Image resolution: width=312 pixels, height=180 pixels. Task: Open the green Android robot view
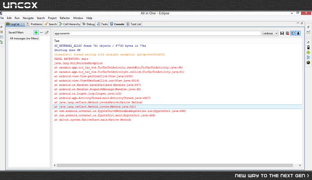[308, 52]
